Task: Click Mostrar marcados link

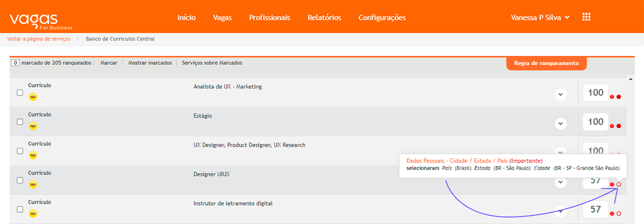Action: pyautogui.click(x=150, y=63)
